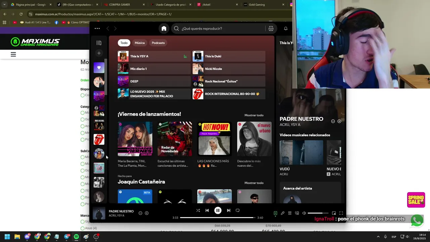This screenshot has width=430, height=242.
Task: Hide PADRE NUESTRO via minus icon in player bar
Action: 140,213
